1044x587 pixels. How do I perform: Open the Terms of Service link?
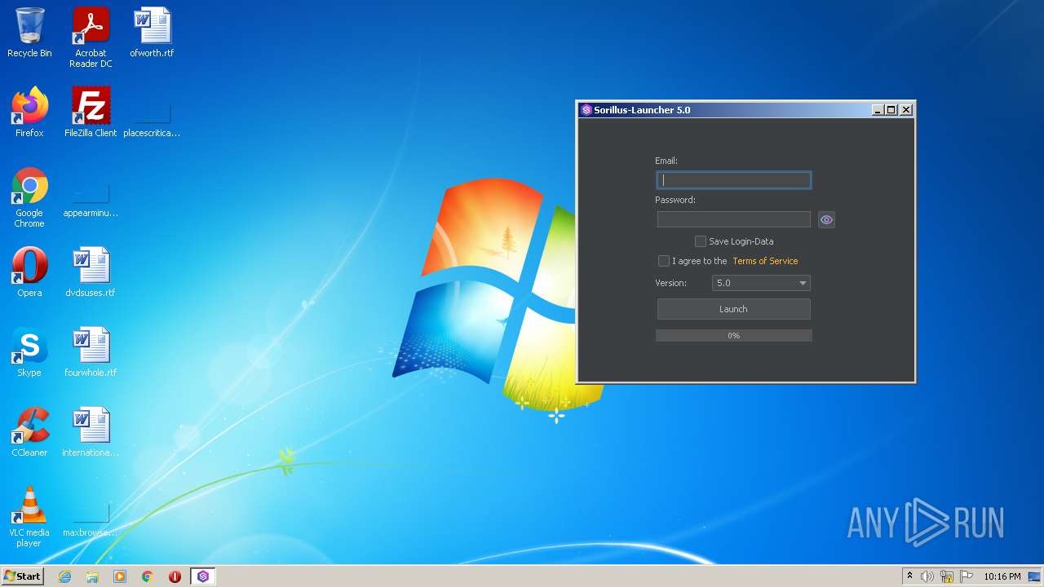765,261
